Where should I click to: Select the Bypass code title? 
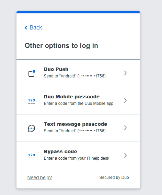pos(60,151)
